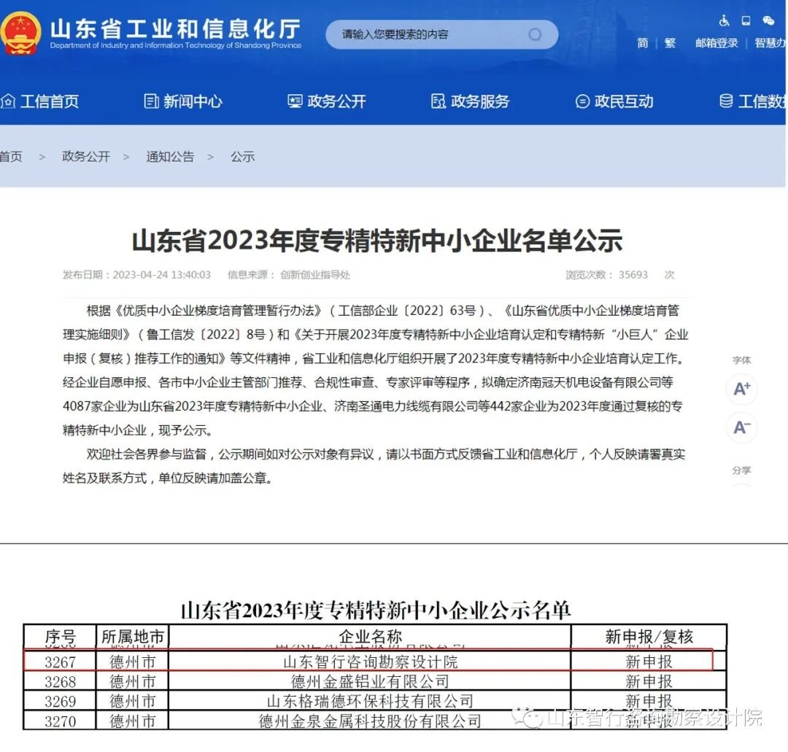This screenshot has width=788, height=752.
Task: Click the 新申报/复核 column header
Action: (649, 637)
